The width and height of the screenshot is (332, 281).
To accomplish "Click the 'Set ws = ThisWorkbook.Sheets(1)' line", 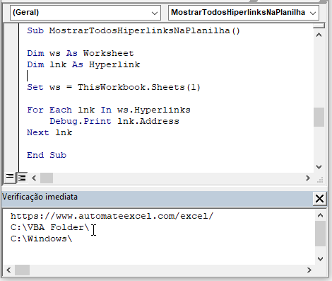I will coord(114,87).
